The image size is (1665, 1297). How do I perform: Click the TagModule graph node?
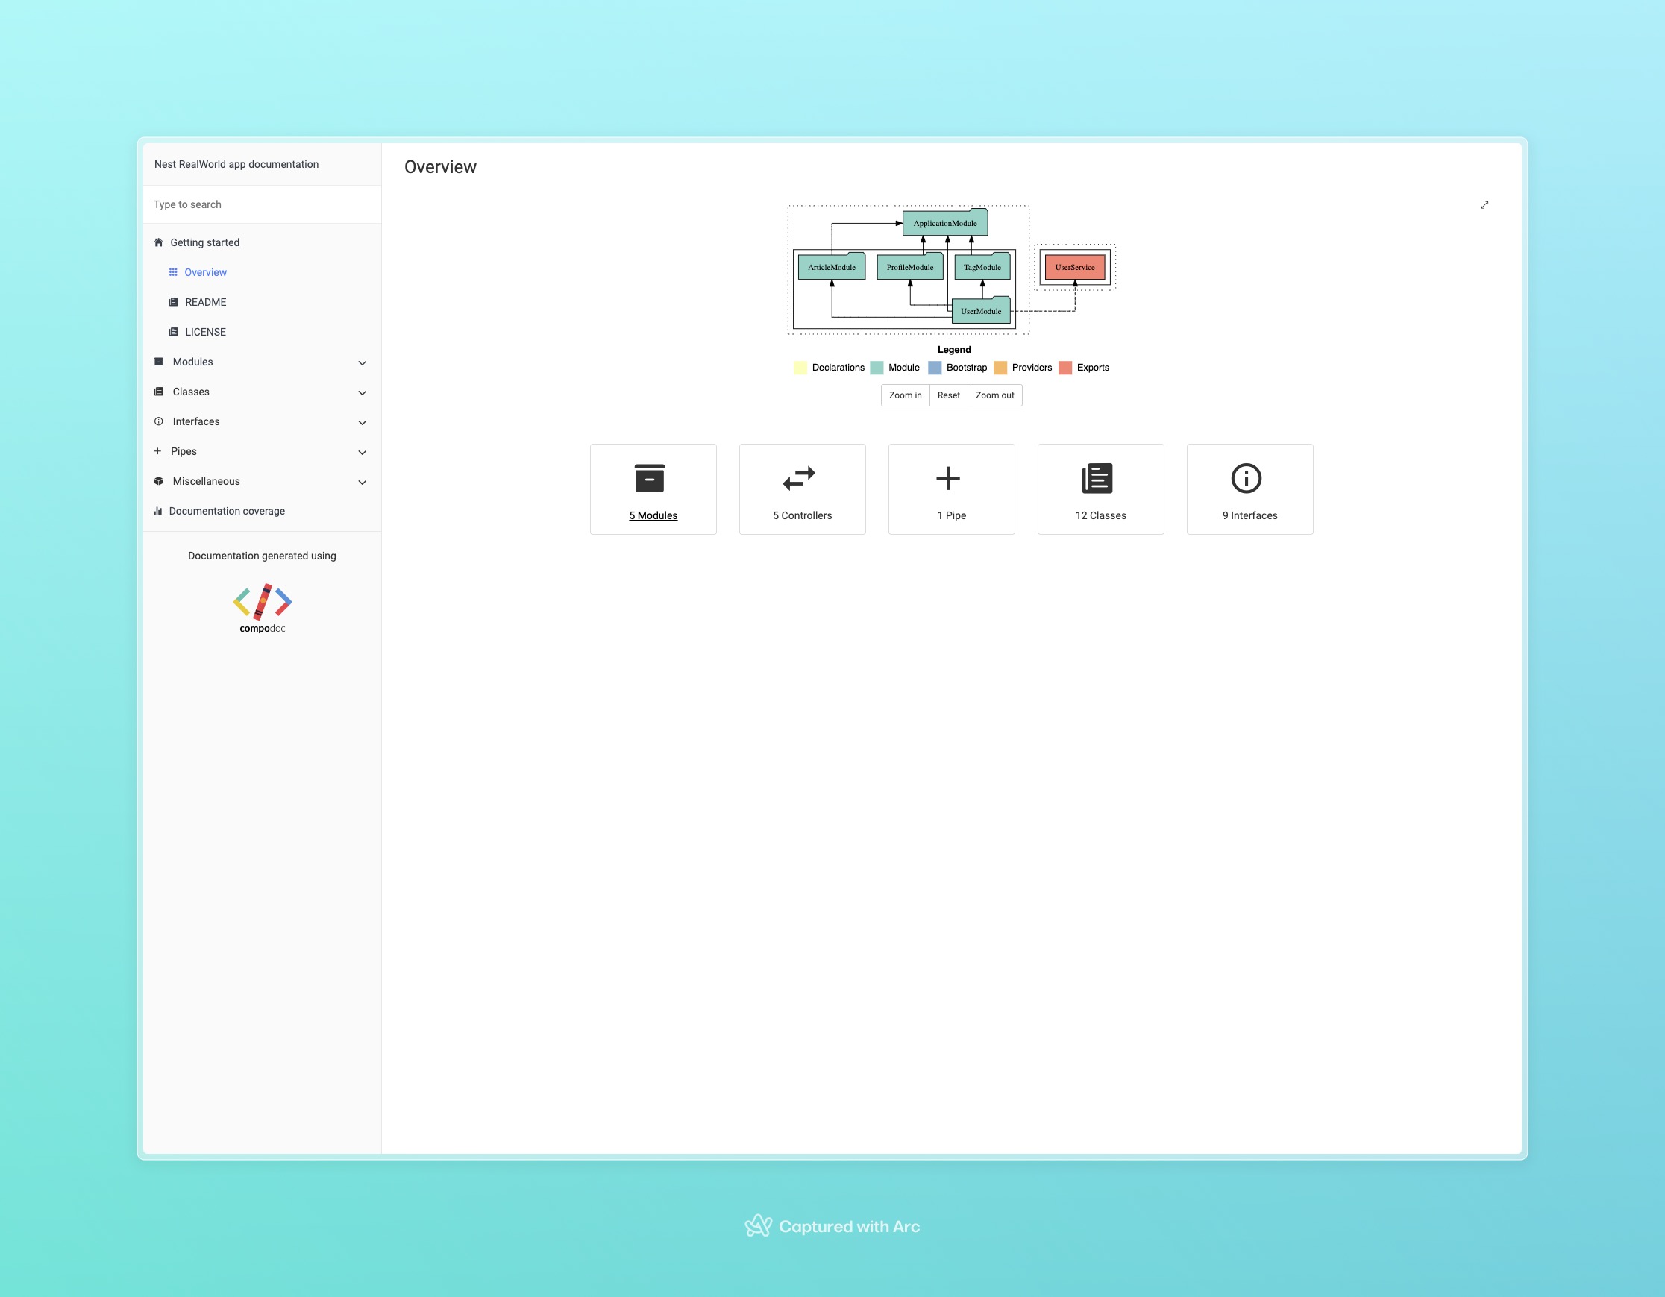coord(982,267)
